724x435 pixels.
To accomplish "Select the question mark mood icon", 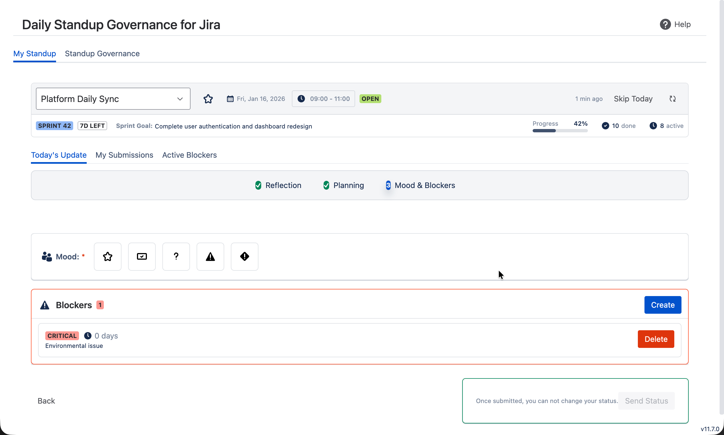I will click(176, 256).
